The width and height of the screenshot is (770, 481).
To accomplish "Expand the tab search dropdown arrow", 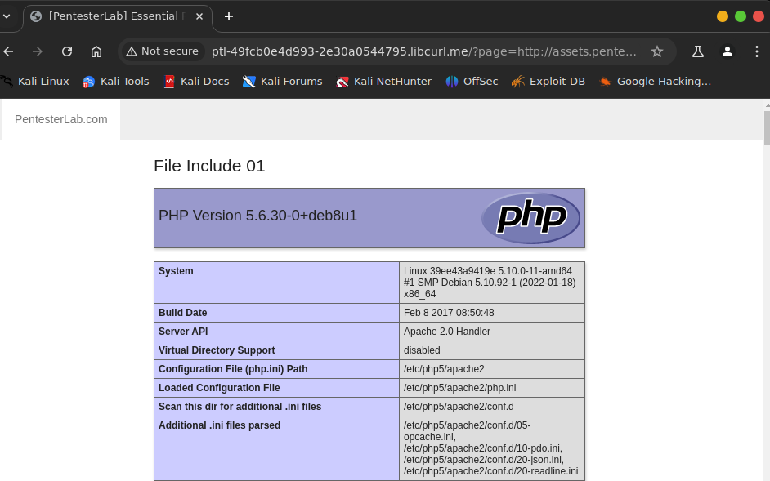I will 7,16.
